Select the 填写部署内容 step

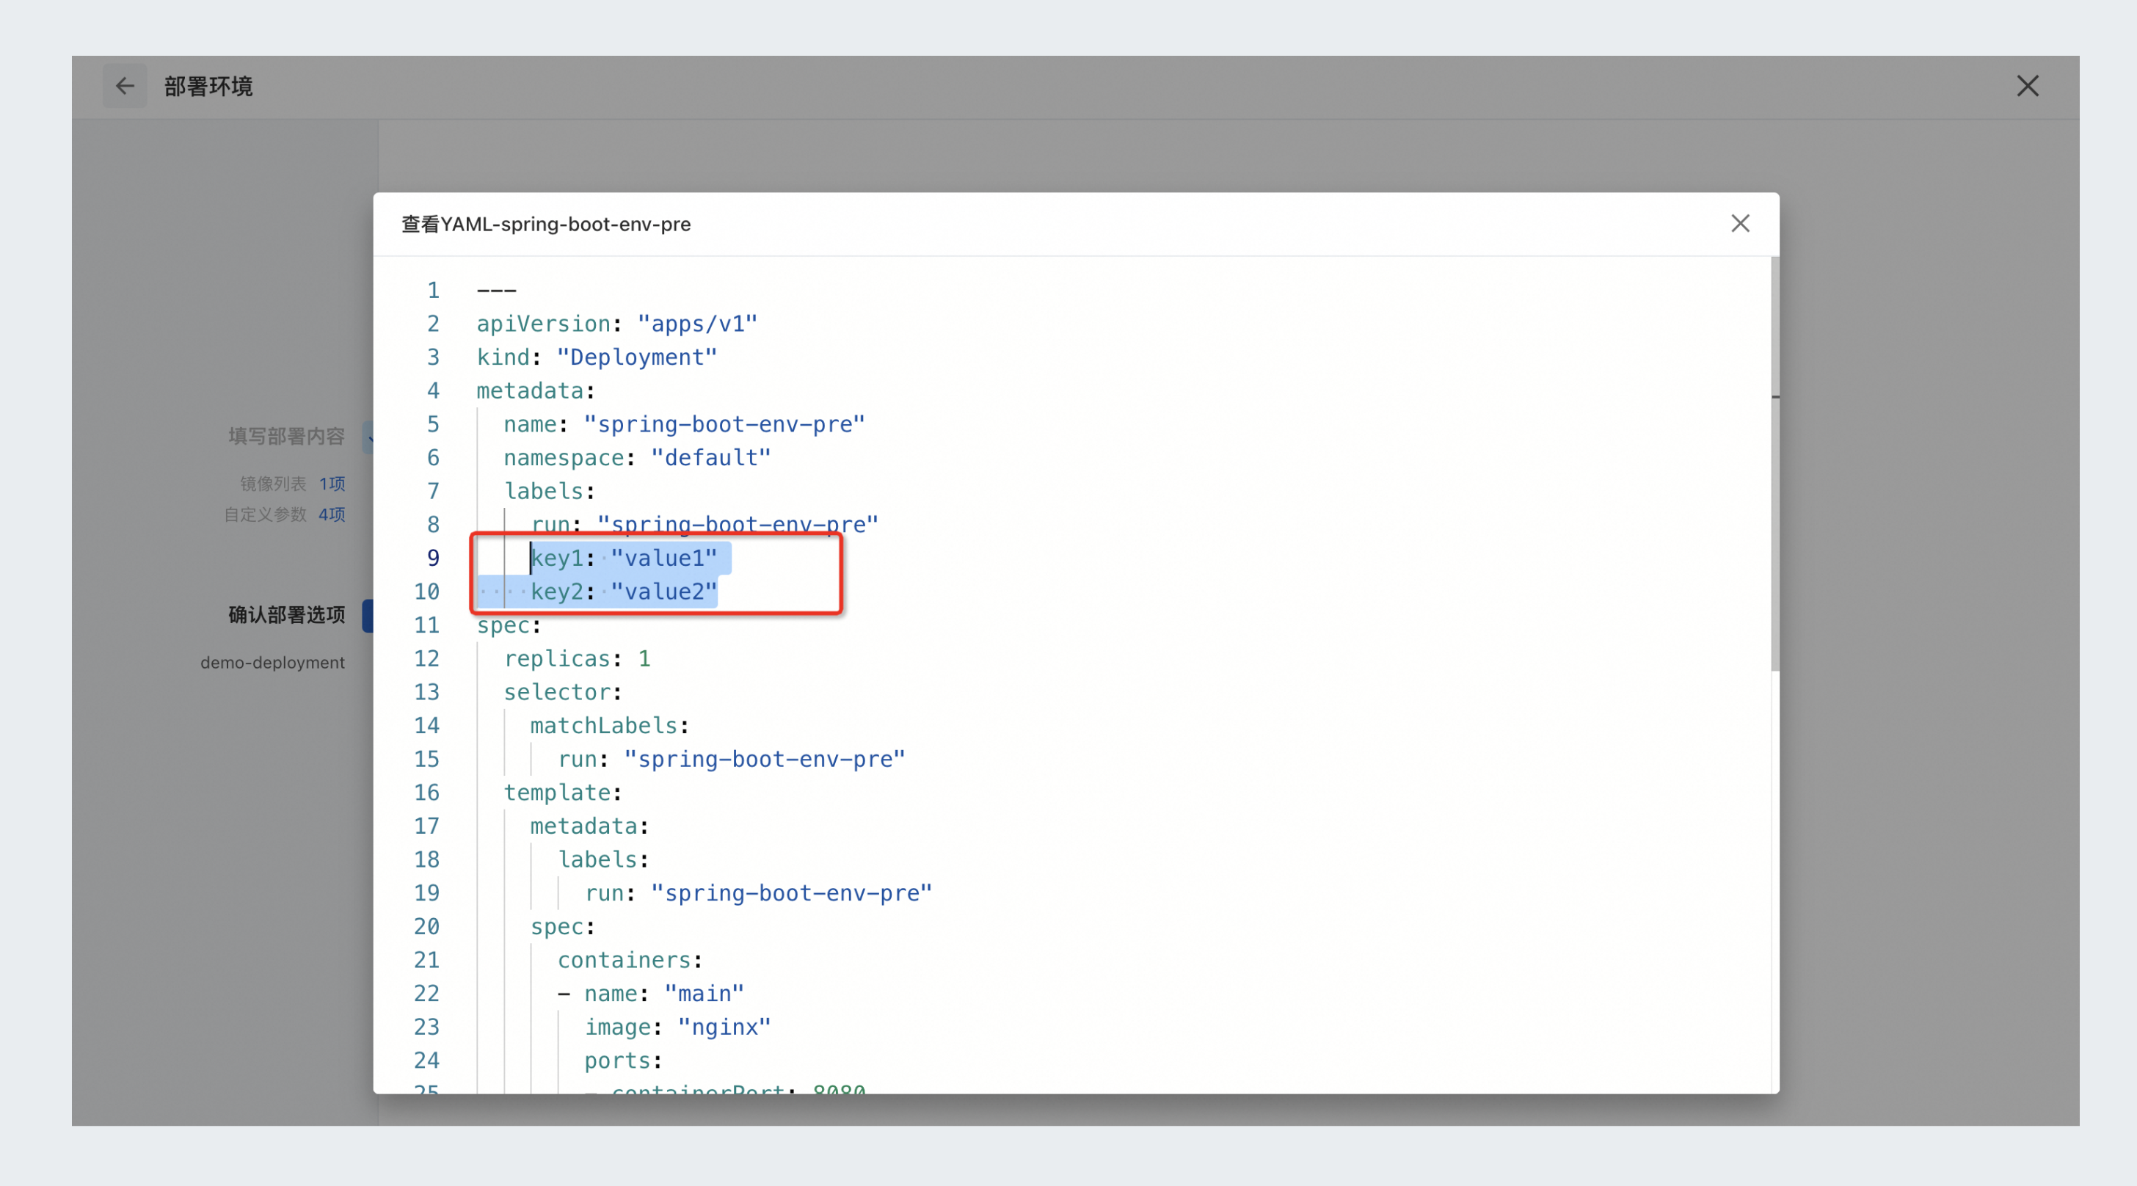(286, 436)
